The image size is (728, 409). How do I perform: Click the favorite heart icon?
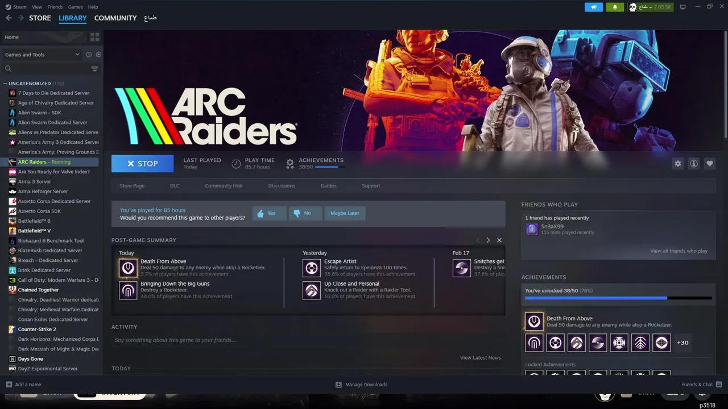(x=710, y=164)
